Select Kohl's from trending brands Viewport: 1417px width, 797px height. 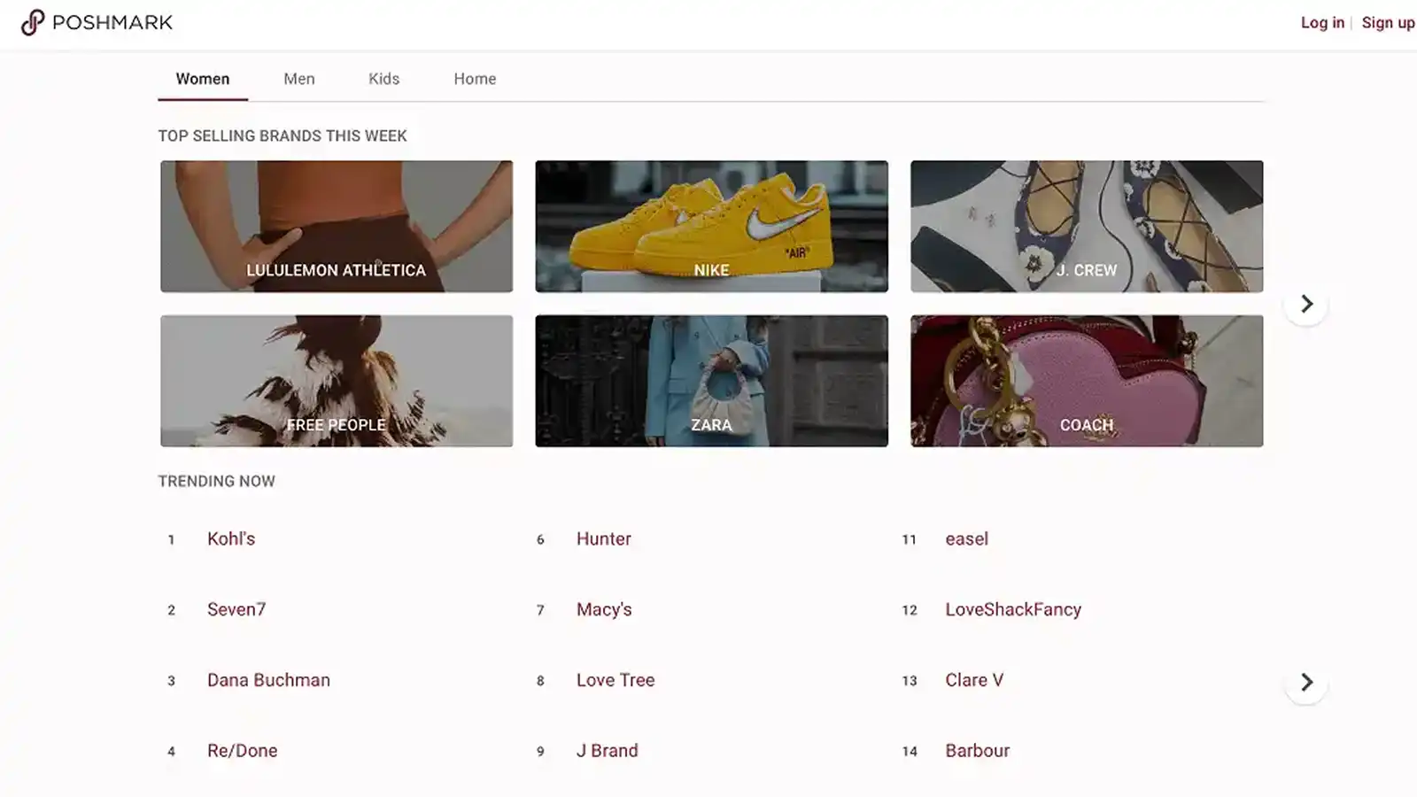[x=231, y=538]
